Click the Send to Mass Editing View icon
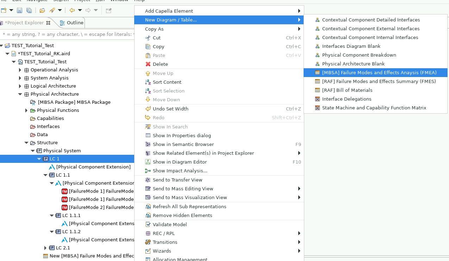This screenshot has height=261, width=449. 148,189
